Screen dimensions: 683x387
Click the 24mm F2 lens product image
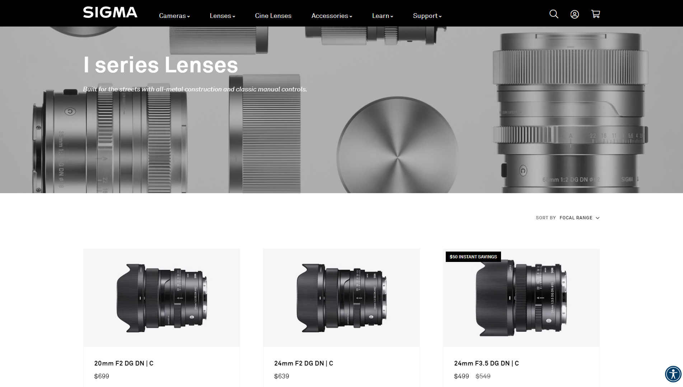[x=341, y=297]
